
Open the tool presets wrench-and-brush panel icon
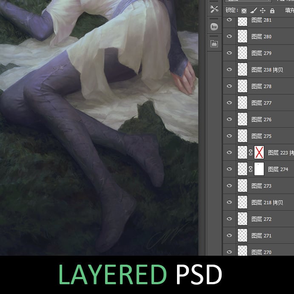coord(214,9)
